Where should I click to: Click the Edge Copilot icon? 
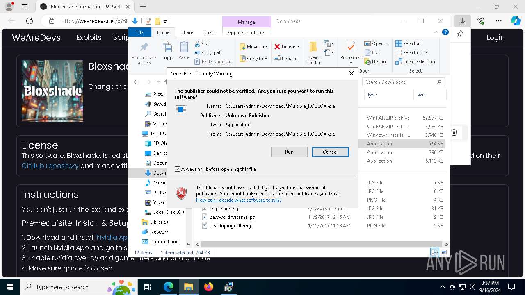pyautogui.click(x=516, y=21)
